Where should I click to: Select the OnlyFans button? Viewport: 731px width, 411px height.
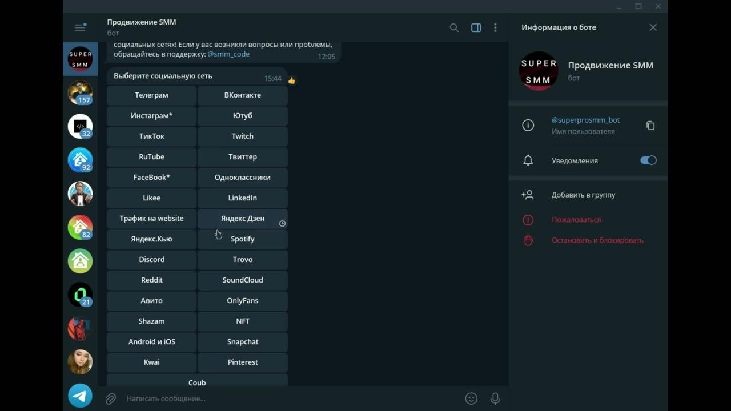coord(243,301)
